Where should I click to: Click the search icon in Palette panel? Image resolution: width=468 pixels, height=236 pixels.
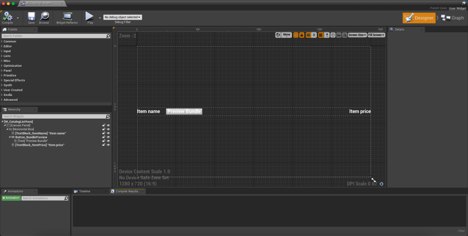[108, 36]
